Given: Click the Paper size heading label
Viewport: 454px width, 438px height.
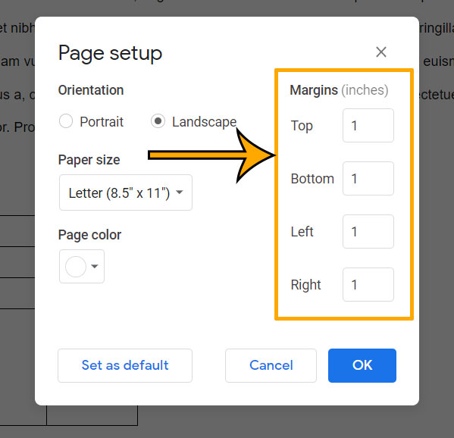Looking at the screenshot, I should 89,160.
